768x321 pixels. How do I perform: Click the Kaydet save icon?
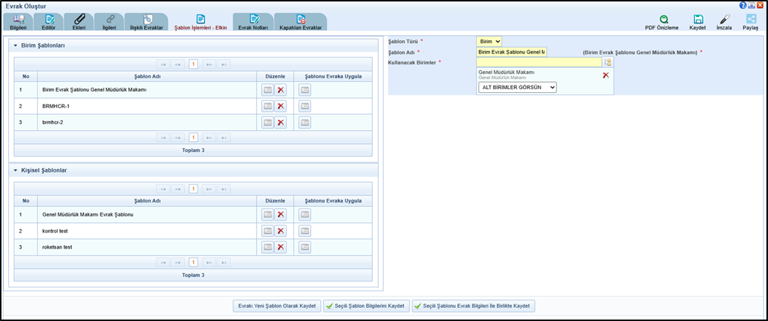(x=699, y=20)
